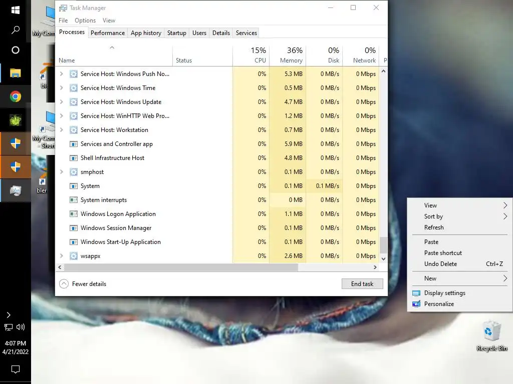Switch to the Details tab
Image resolution: width=513 pixels, height=384 pixels.
221,33
